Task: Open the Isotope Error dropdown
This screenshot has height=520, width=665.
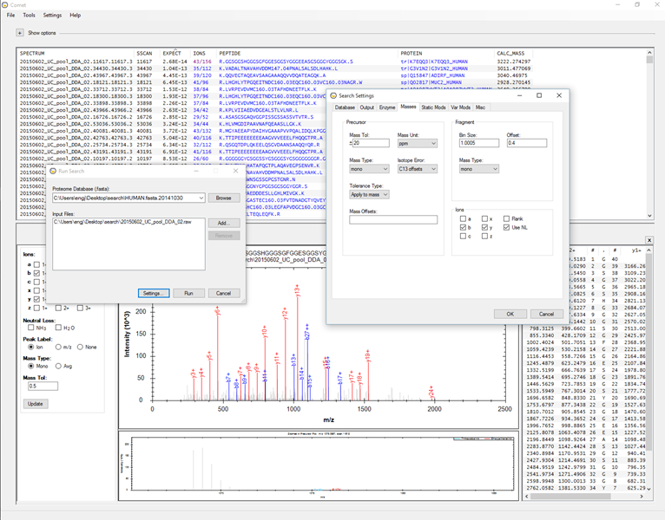Action: [x=418, y=169]
